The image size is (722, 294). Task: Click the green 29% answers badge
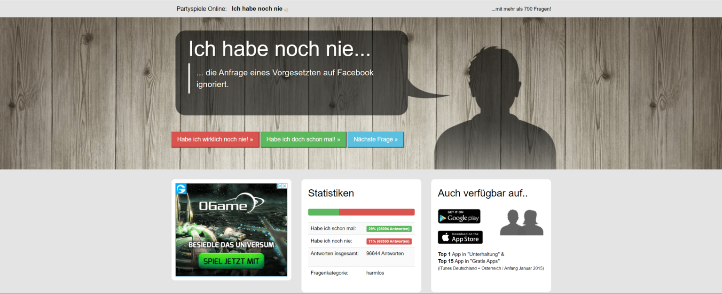pos(389,229)
